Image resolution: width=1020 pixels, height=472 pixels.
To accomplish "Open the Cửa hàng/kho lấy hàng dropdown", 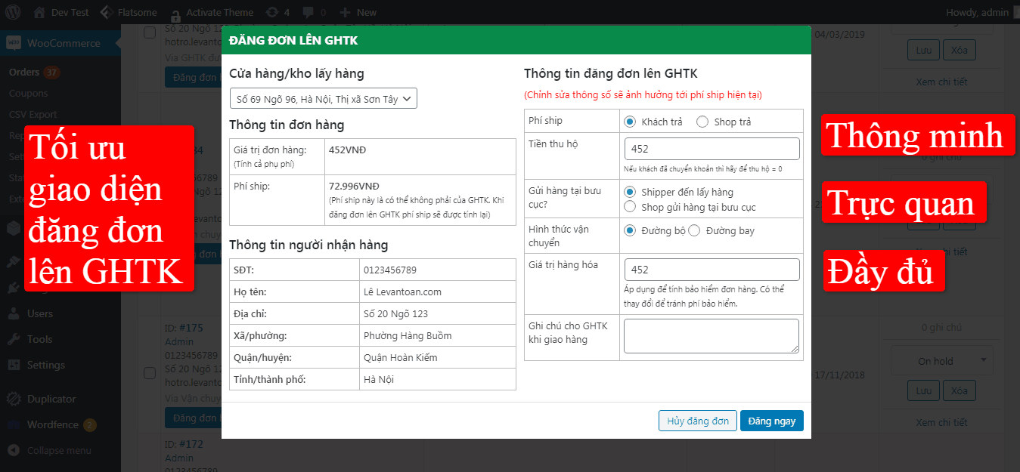I will 324,98.
